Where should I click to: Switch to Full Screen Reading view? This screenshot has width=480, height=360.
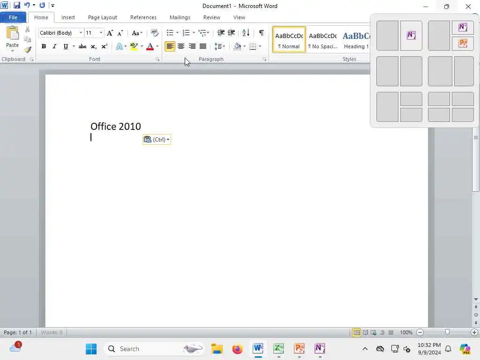click(x=365, y=332)
